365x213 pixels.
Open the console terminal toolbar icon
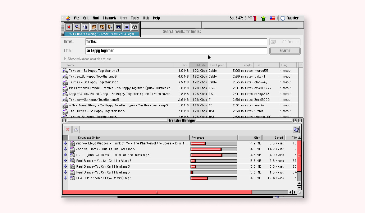[118, 27]
